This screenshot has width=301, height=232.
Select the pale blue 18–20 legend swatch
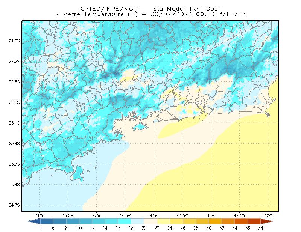137,221
